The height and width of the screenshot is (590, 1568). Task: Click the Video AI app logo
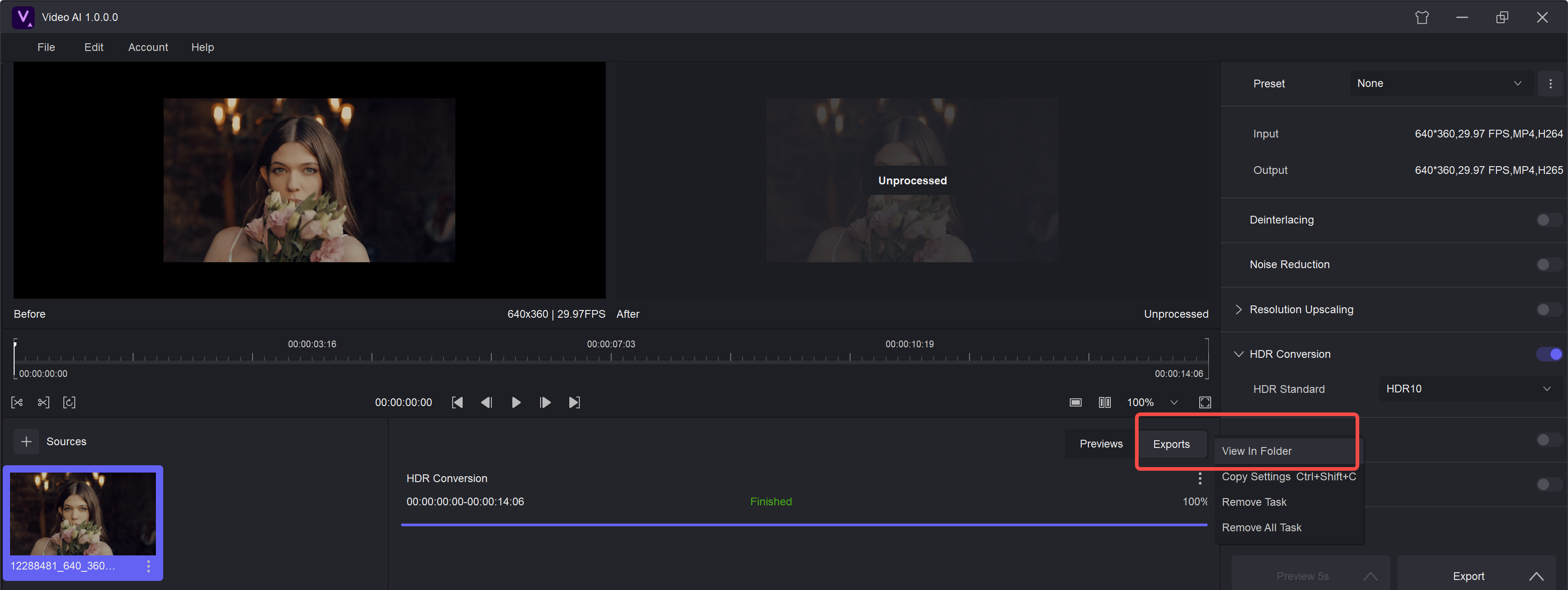[23, 17]
